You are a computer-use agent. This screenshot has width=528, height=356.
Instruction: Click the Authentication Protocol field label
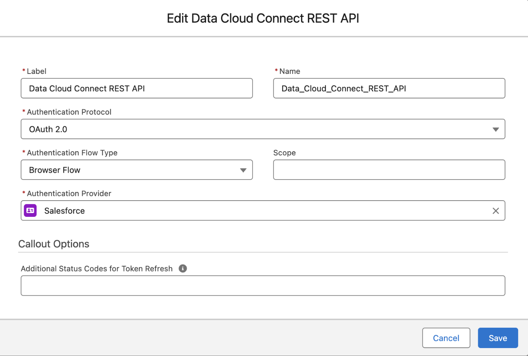[x=69, y=112]
